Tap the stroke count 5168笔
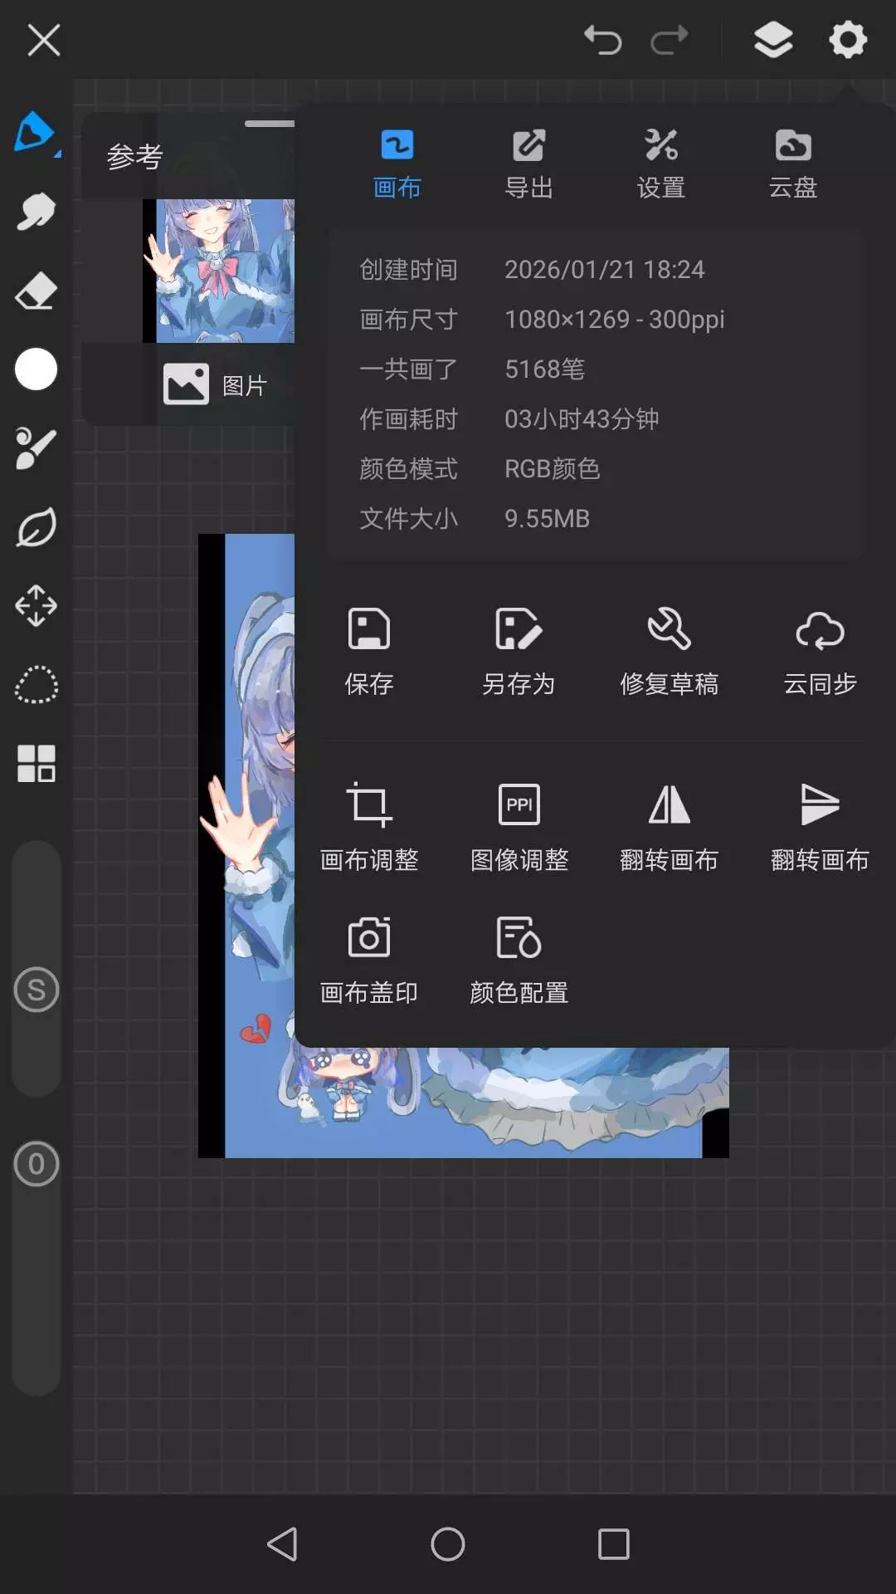This screenshot has width=896, height=1594. 545,369
